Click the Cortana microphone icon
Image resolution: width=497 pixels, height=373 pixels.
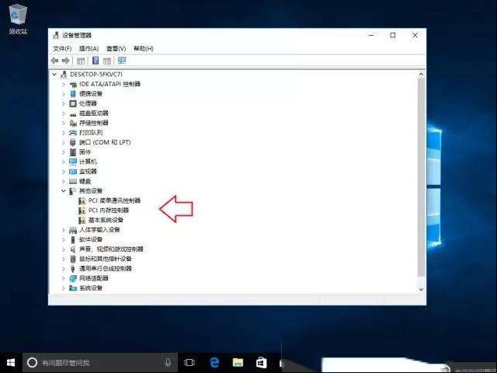point(168,363)
